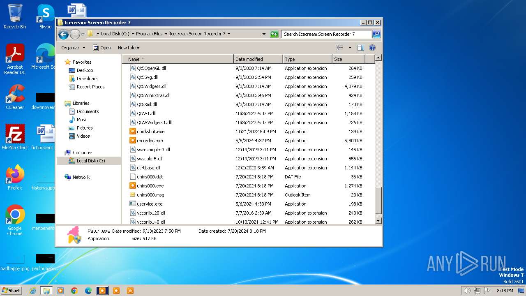Click the Open toolbar button

[x=102, y=48]
